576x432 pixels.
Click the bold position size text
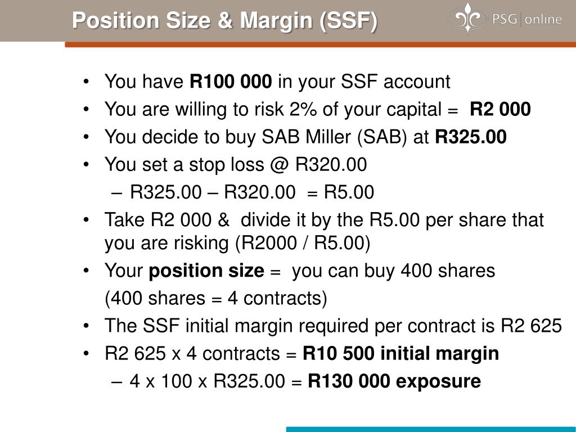point(206,271)
